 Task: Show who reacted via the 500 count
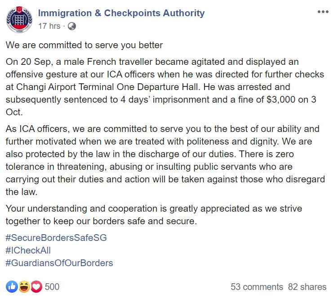click(x=52, y=287)
